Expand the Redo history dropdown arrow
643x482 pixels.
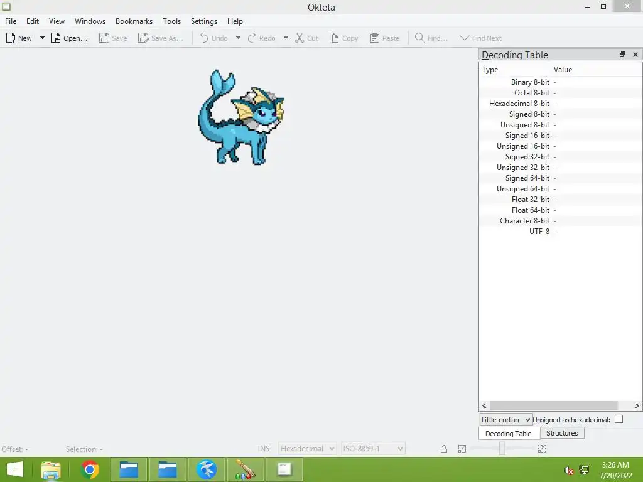pos(286,38)
